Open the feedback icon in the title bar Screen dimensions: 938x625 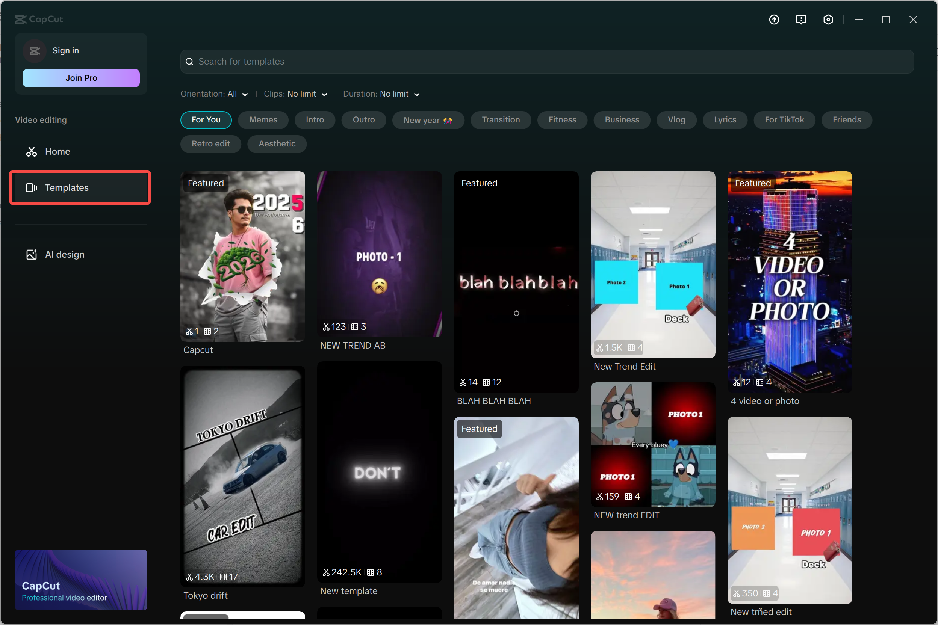coord(801,19)
